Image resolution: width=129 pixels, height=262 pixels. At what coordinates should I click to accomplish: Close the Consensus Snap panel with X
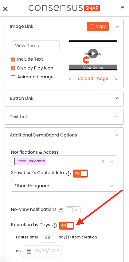pyautogui.click(x=5, y=9)
